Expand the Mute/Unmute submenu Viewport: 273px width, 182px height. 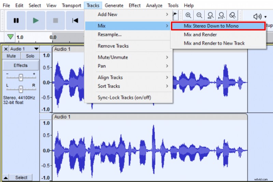pyautogui.click(x=128, y=57)
